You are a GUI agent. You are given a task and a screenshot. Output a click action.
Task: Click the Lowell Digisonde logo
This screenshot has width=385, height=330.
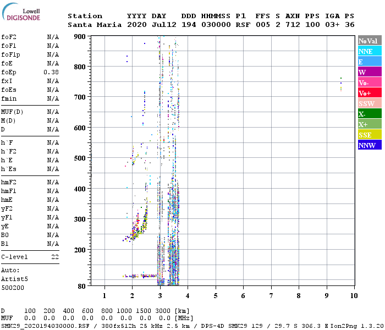pyautogui.click(x=21, y=12)
